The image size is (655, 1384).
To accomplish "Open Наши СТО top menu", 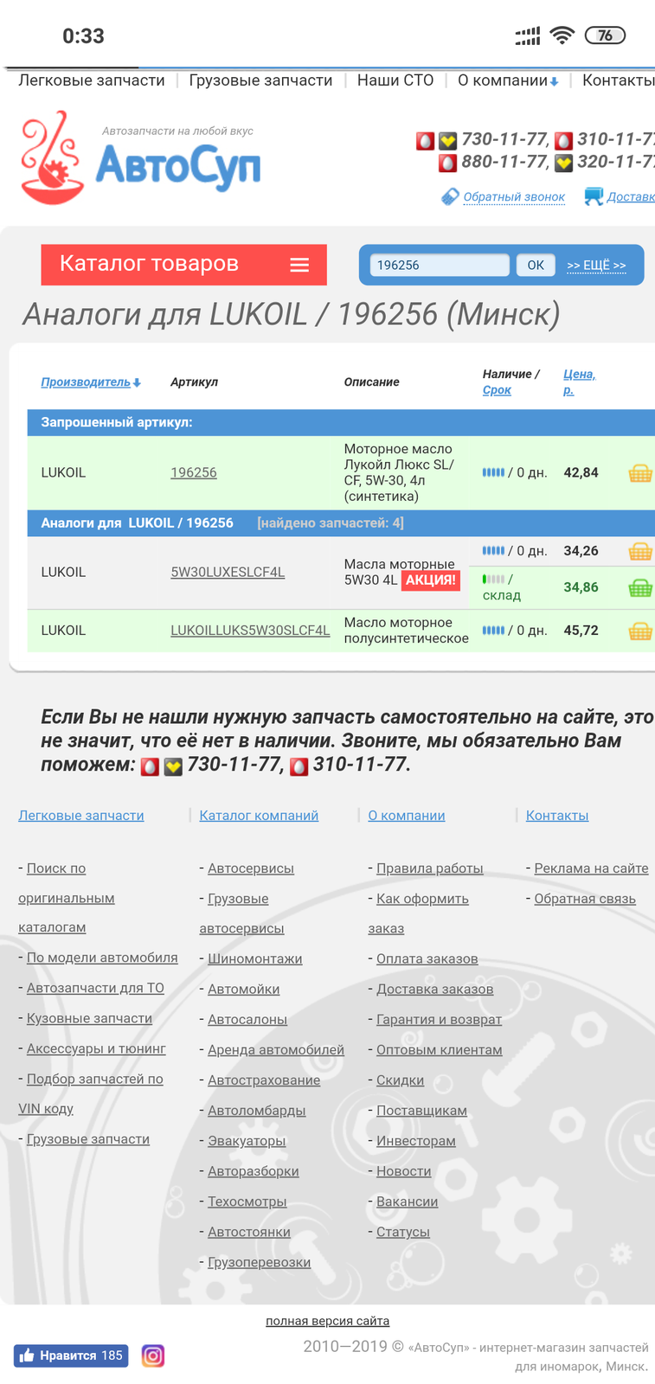I will tap(395, 80).
